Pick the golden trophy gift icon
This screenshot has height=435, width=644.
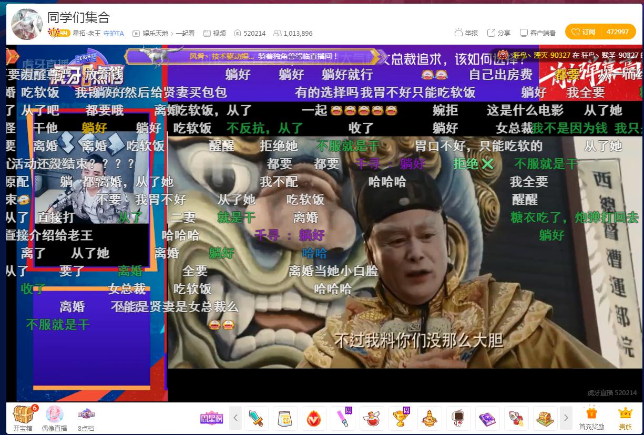401,418
